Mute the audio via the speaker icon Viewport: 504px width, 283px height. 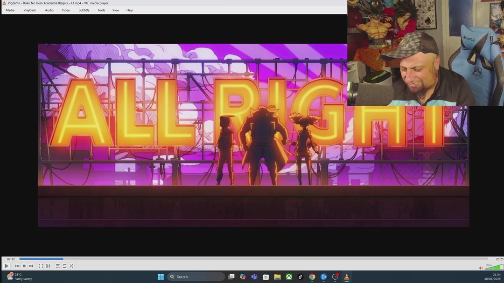point(481,267)
